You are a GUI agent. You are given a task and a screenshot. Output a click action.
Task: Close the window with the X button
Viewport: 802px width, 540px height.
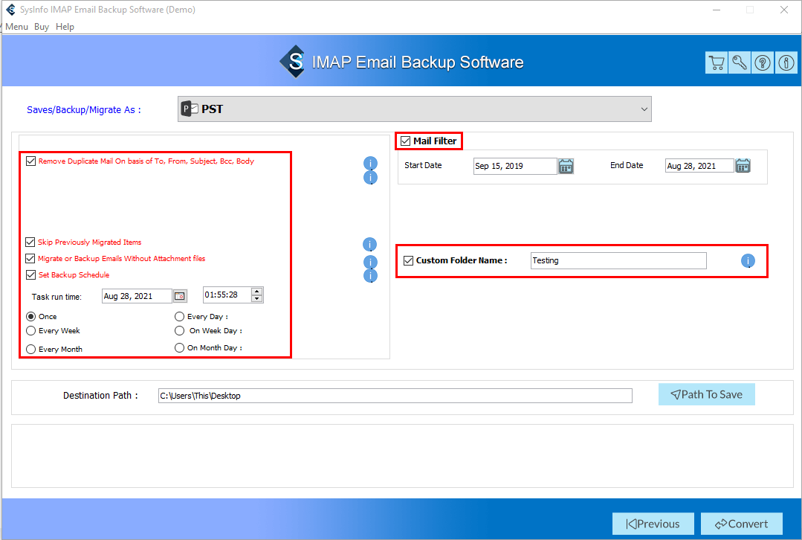tap(783, 10)
